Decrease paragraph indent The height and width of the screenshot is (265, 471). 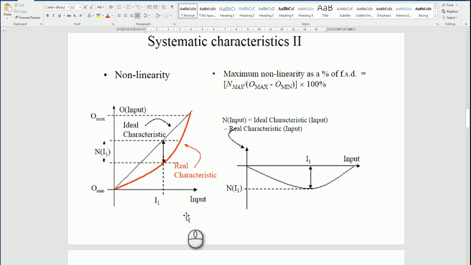point(149,7)
